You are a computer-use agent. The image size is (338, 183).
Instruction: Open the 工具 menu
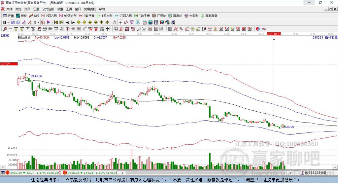coord(69,9)
